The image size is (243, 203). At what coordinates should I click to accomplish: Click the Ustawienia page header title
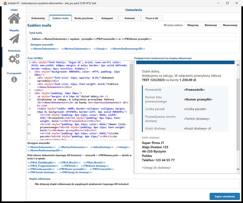point(134,10)
